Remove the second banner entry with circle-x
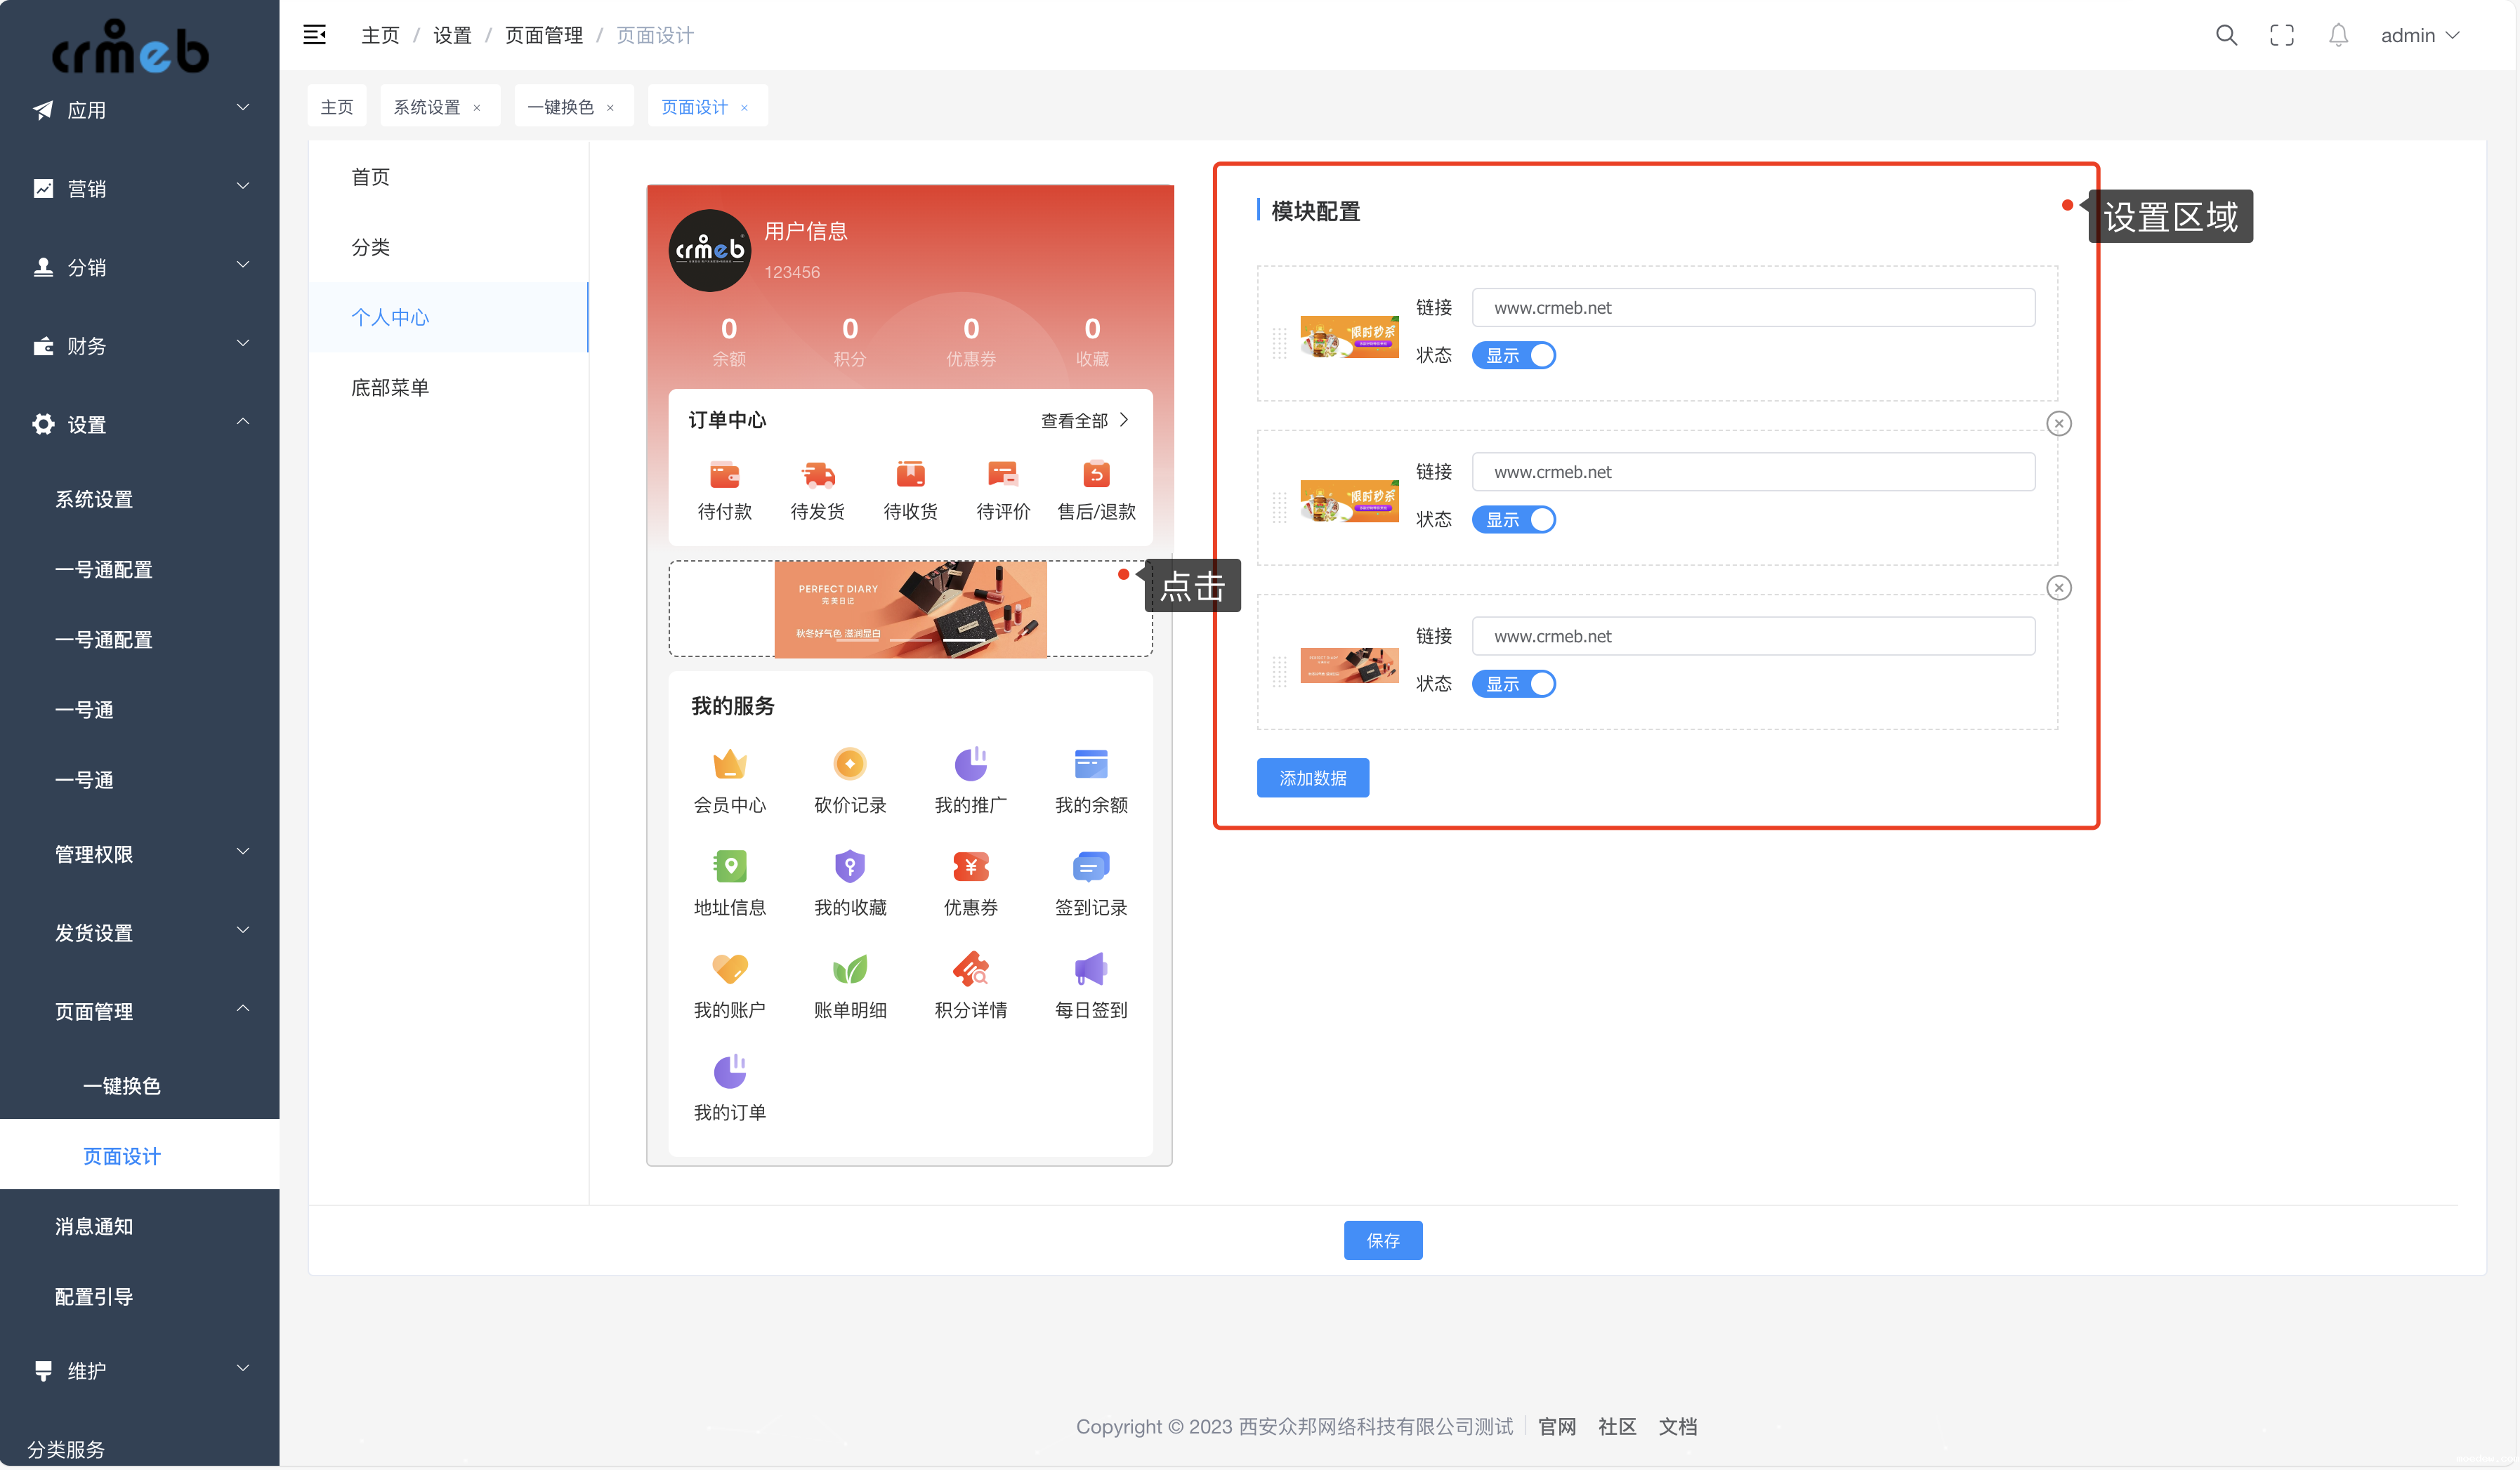 (2058, 424)
